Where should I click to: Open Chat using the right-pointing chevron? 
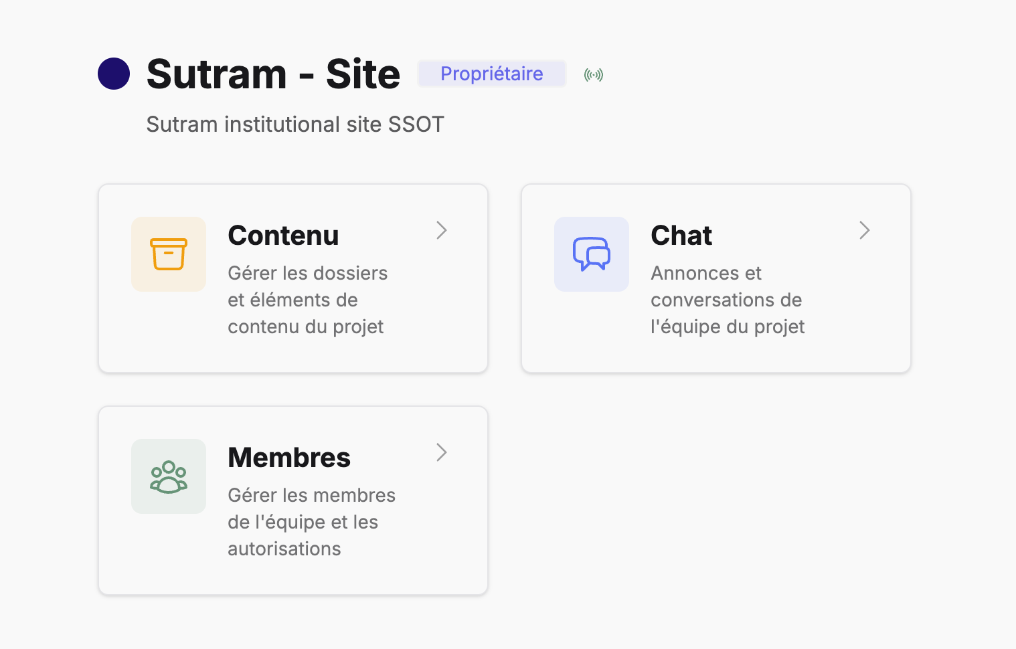coord(865,230)
